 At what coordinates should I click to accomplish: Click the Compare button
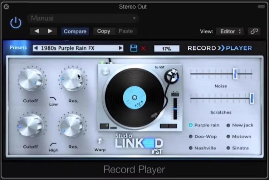point(75,31)
